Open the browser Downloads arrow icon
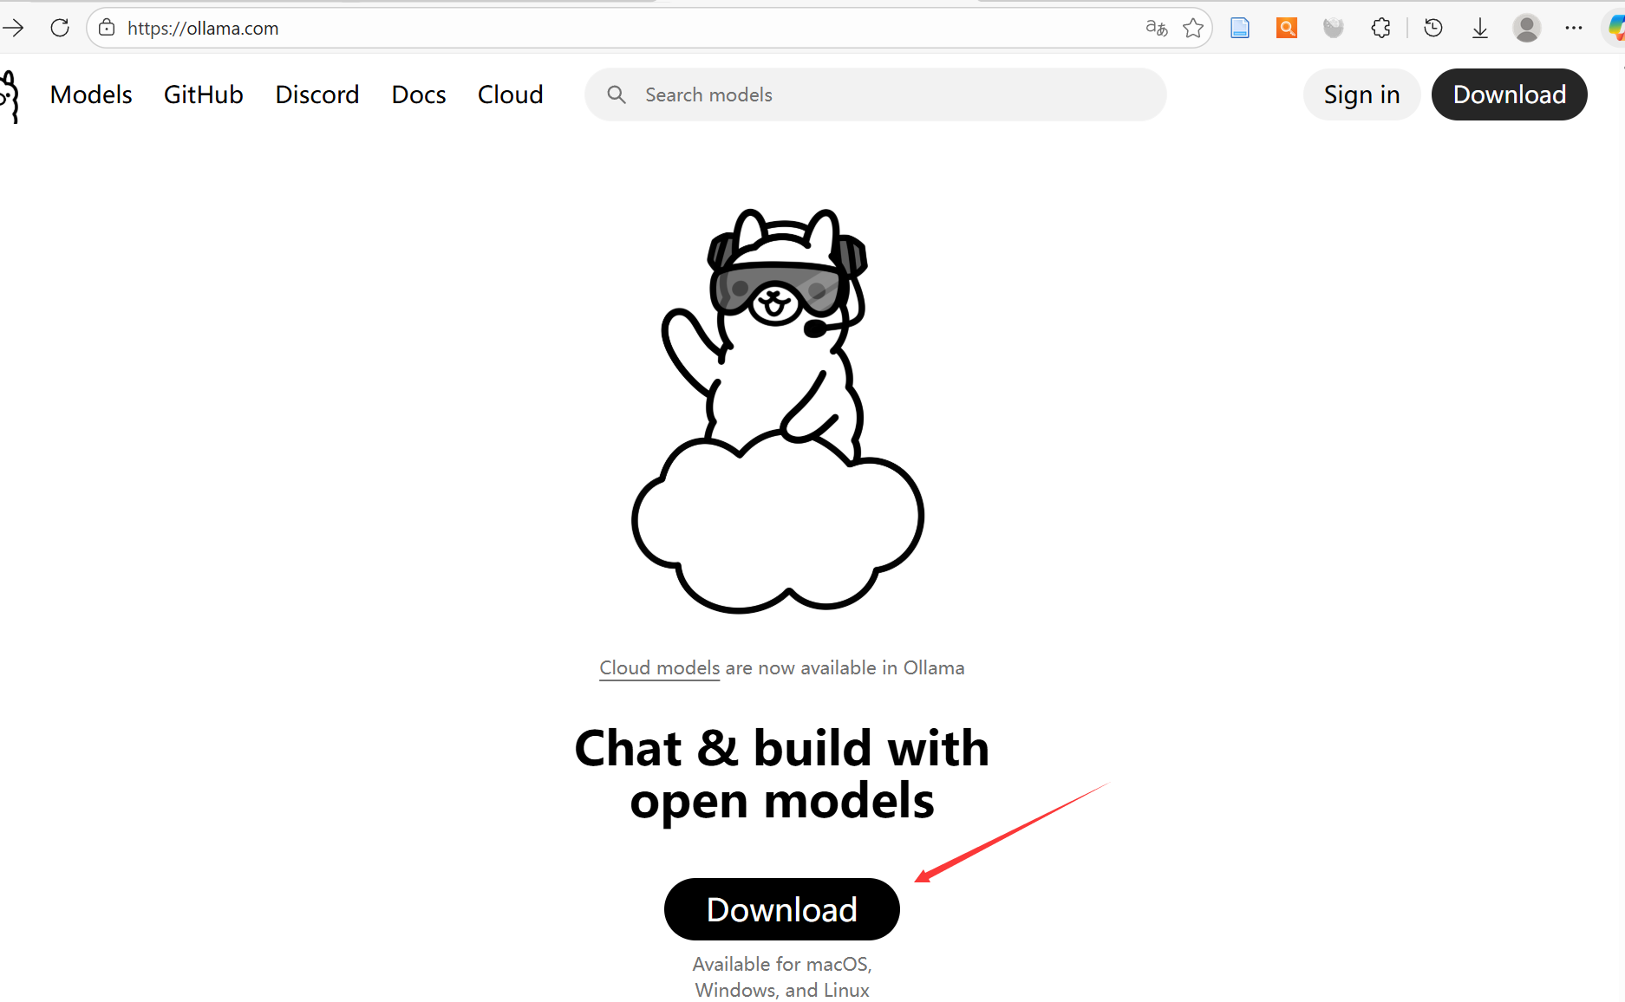The width and height of the screenshot is (1625, 1002). 1480,28
